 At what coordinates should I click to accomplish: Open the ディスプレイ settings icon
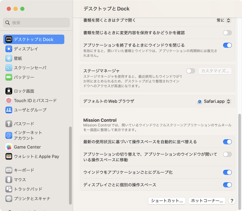(8, 49)
